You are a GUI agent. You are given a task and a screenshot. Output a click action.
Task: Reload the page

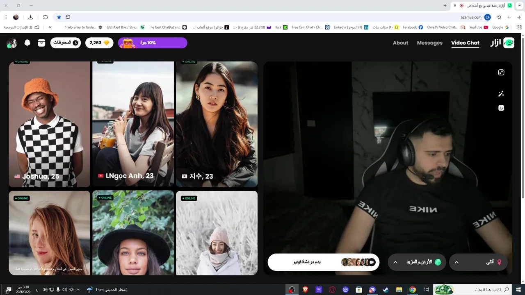coord(499,17)
